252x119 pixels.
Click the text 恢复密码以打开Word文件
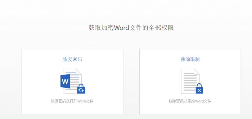pyautogui.click(x=72, y=101)
